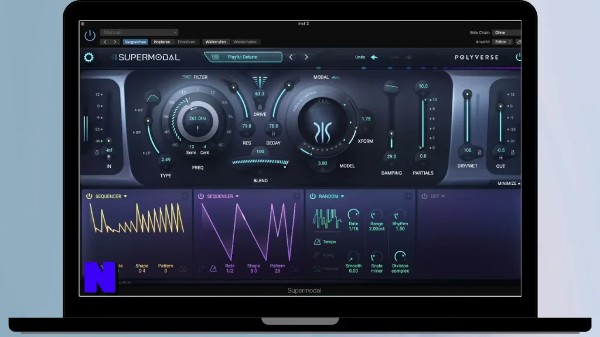
Task: Click Wiederholen button
Action: (245, 42)
